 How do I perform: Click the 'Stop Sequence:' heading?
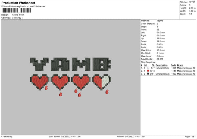point(148,62)
